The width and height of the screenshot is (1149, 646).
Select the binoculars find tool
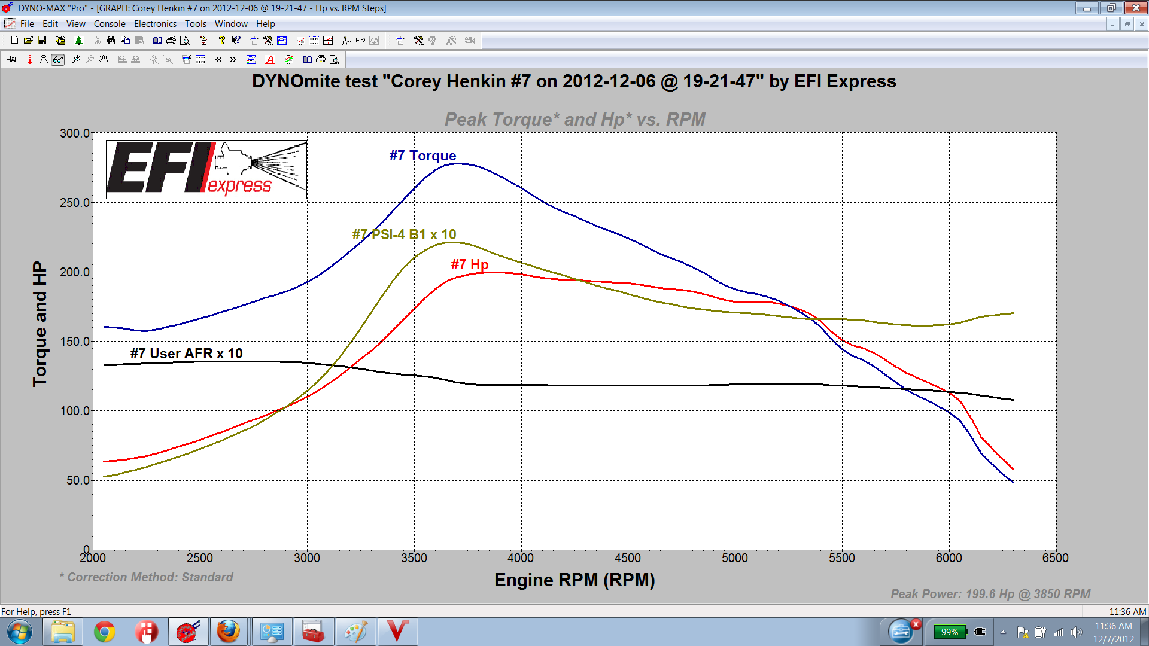click(x=111, y=40)
